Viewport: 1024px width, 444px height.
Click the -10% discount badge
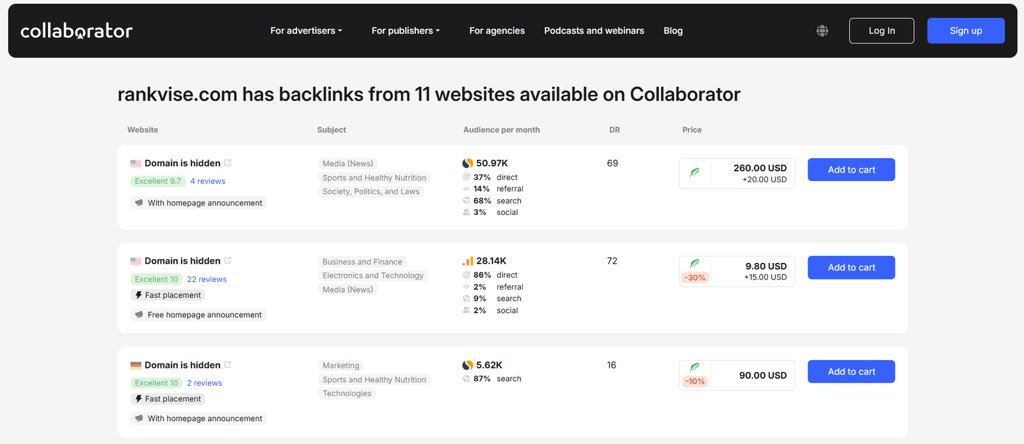[x=695, y=381]
